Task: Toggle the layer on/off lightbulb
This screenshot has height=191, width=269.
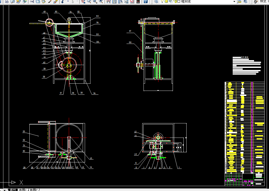Action: click(x=162, y=1)
